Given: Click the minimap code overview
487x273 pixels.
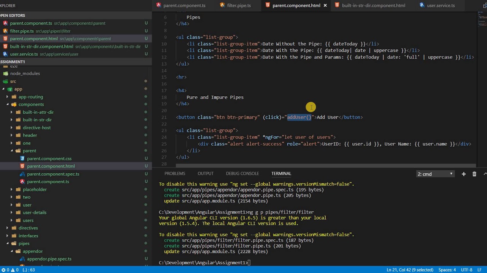Looking at the screenshot, I should [x=482, y=19].
